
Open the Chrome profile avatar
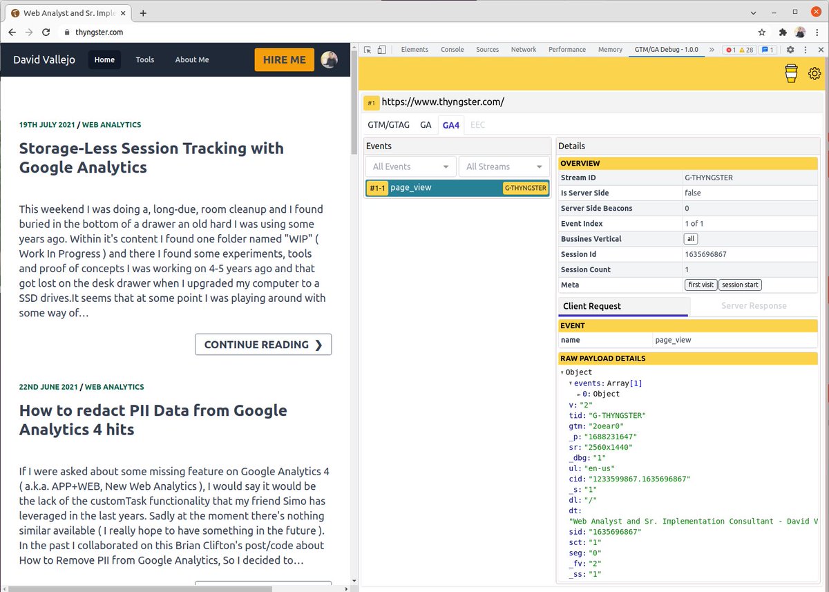[800, 32]
